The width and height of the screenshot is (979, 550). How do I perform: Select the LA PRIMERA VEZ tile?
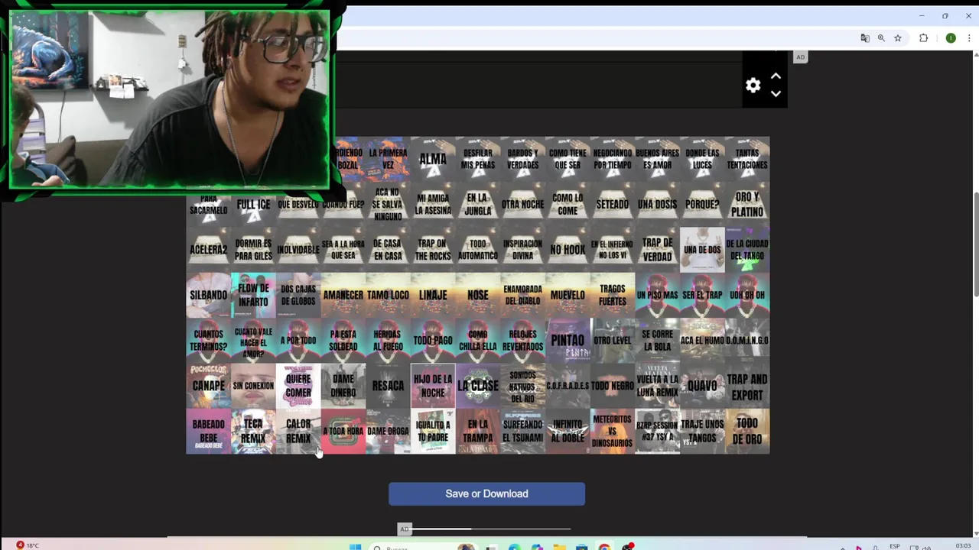[388, 159]
